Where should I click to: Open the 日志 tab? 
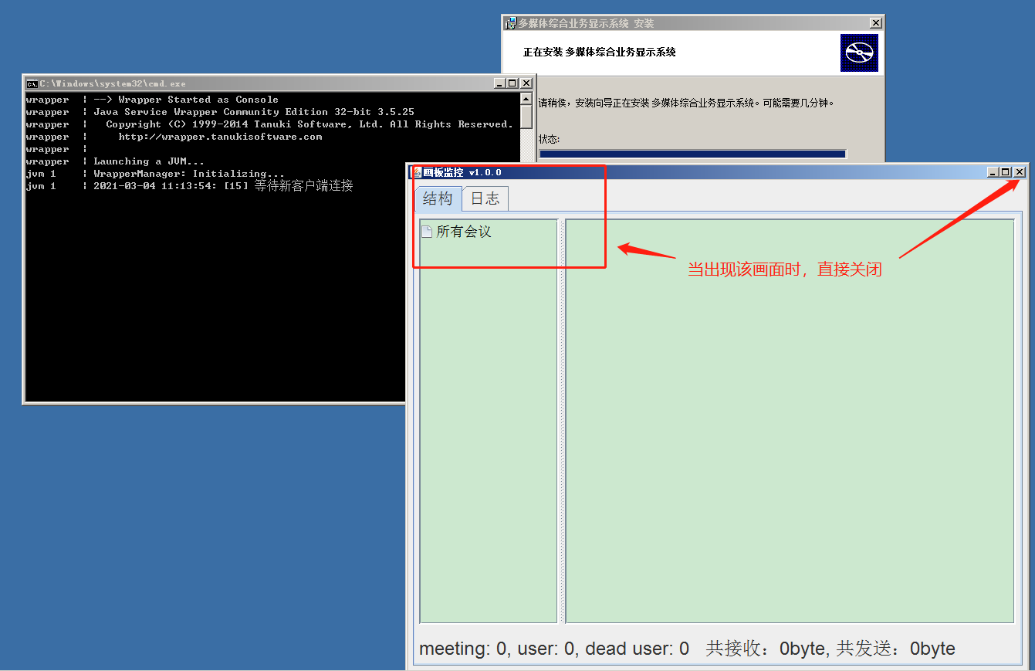485,199
